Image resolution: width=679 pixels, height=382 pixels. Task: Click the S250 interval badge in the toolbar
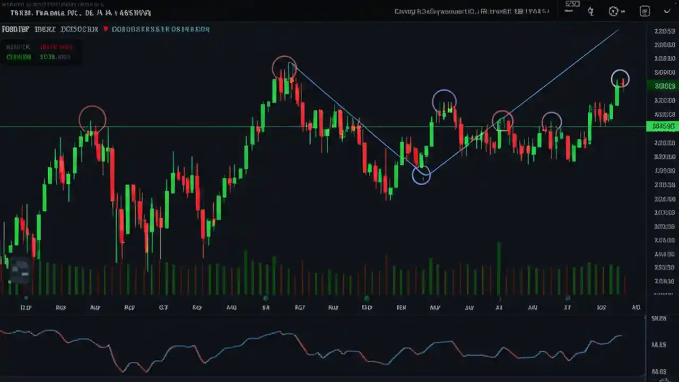(x=572, y=4)
